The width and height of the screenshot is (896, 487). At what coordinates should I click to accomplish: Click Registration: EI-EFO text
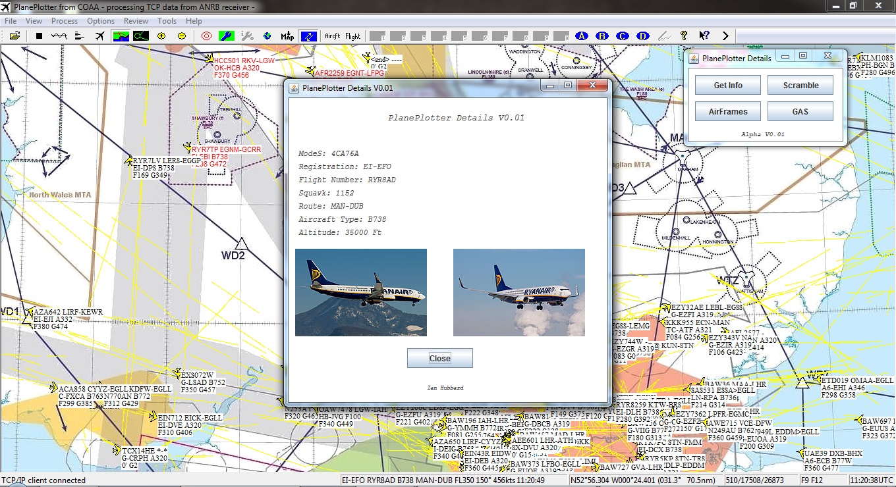coord(345,167)
